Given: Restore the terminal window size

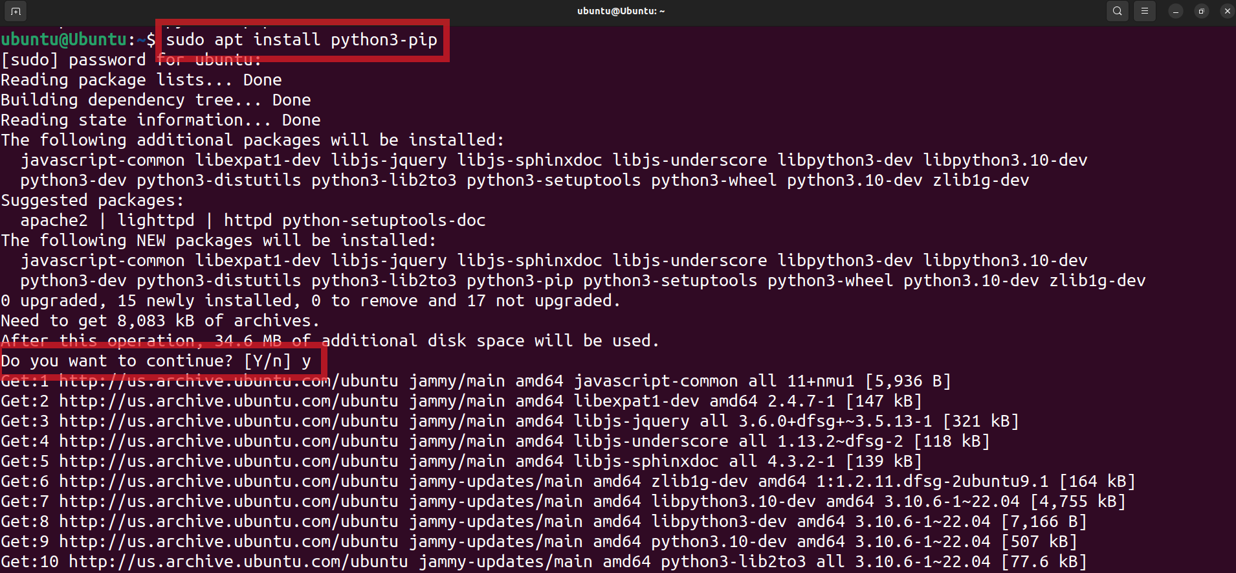Looking at the screenshot, I should click(1201, 11).
